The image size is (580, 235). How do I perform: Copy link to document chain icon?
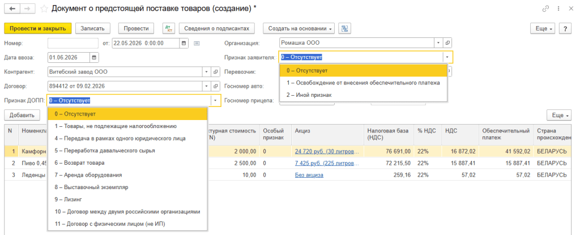[x=545, y=9]
